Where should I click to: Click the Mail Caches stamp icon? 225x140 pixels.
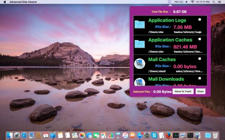click(x=139, y=64)
